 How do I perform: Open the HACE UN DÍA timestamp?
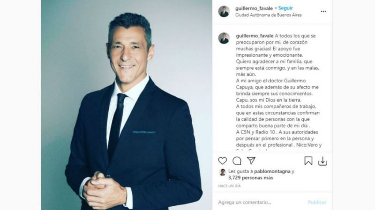tap(229, 186)
